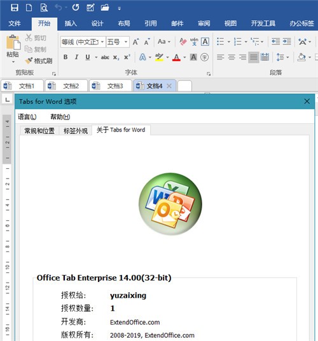Apply bullet list icon
Image resolution: width=318 pixels, height=341 pixels.
coord(221,41)
